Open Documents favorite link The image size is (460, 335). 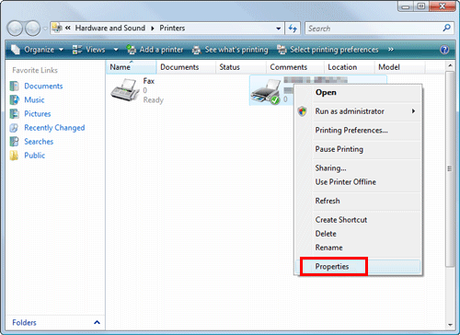pyautogui.click(x=43, y=87)
